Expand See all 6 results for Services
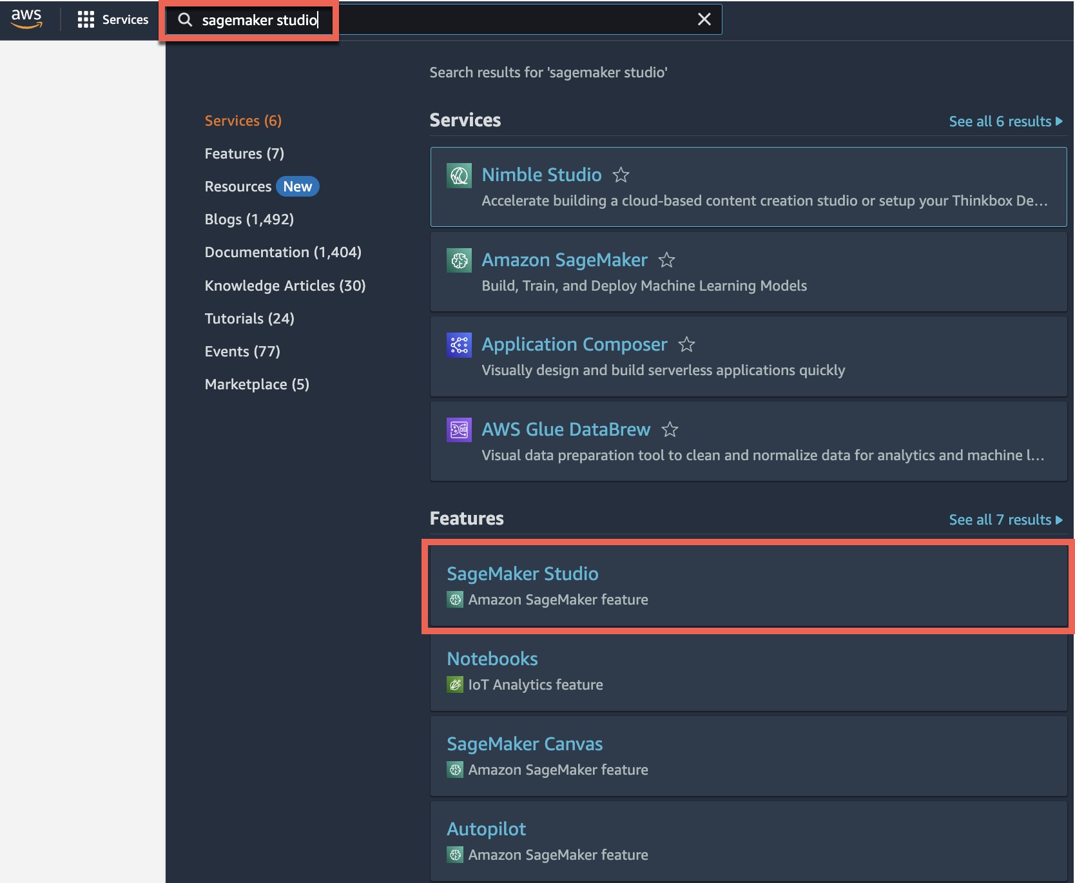1075x883 pixels. tap(1005, 121)
